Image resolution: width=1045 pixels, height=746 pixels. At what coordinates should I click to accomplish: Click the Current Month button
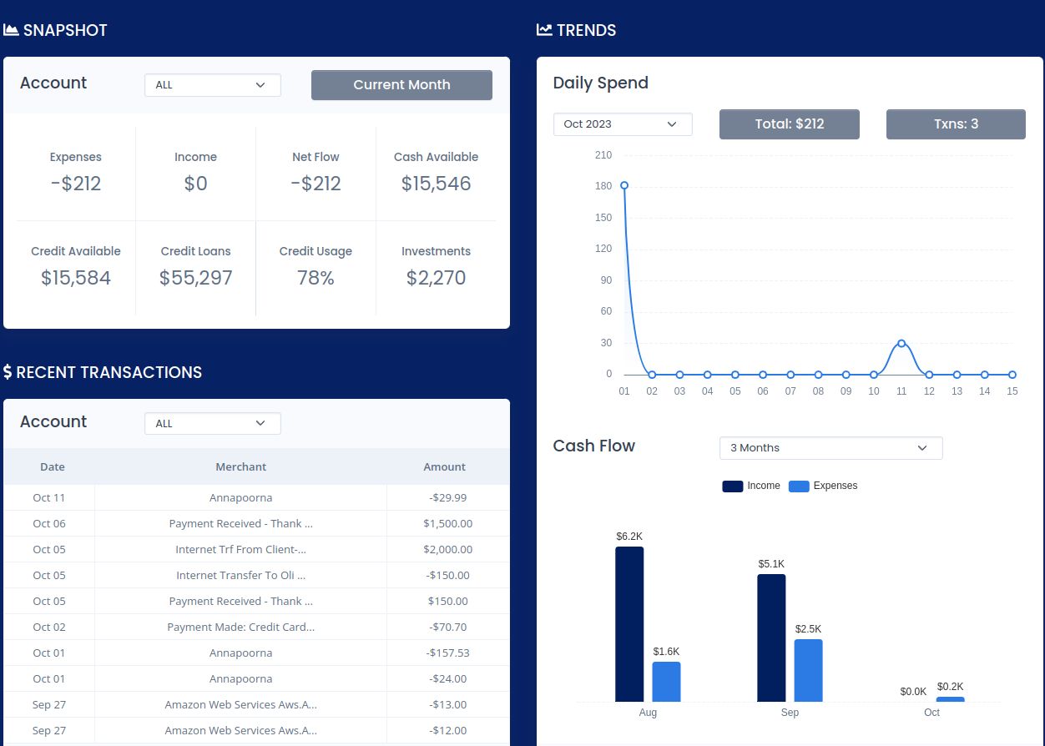(401, 85)
